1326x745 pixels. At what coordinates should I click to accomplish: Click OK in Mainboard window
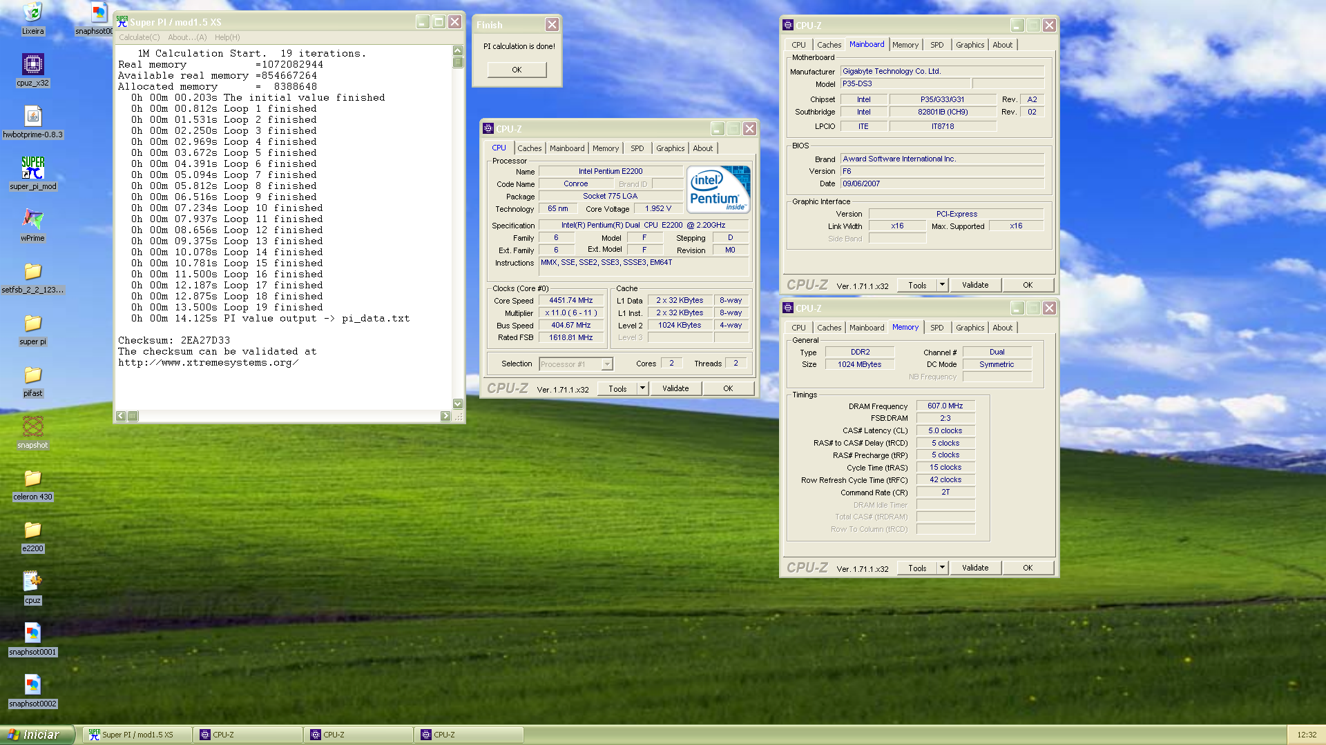coord(1028,286)
